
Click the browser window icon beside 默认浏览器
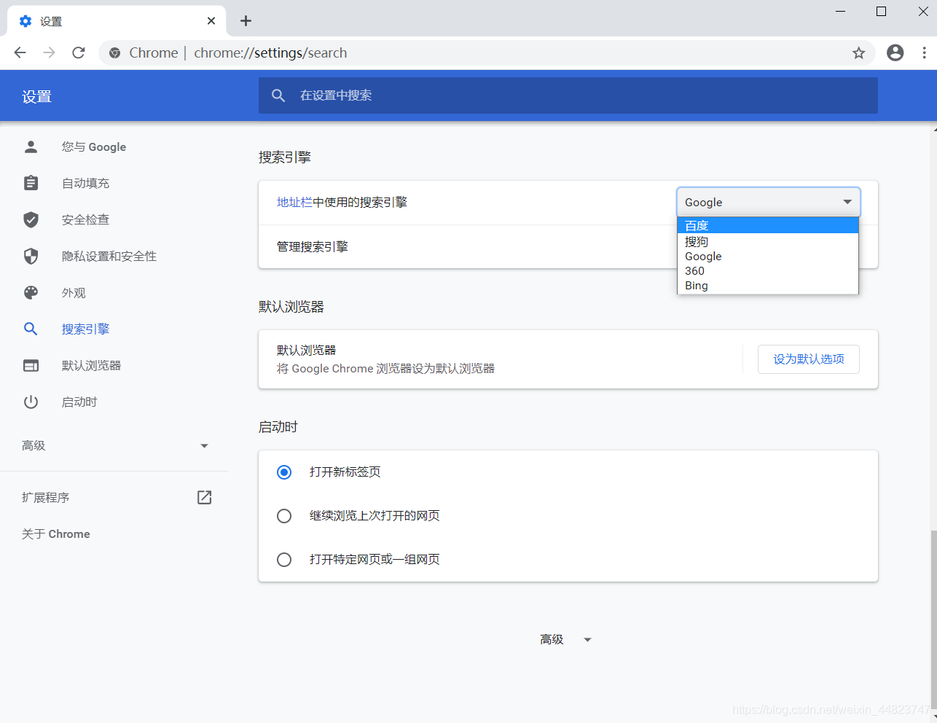pyautogui.click(x=31, y=365)
